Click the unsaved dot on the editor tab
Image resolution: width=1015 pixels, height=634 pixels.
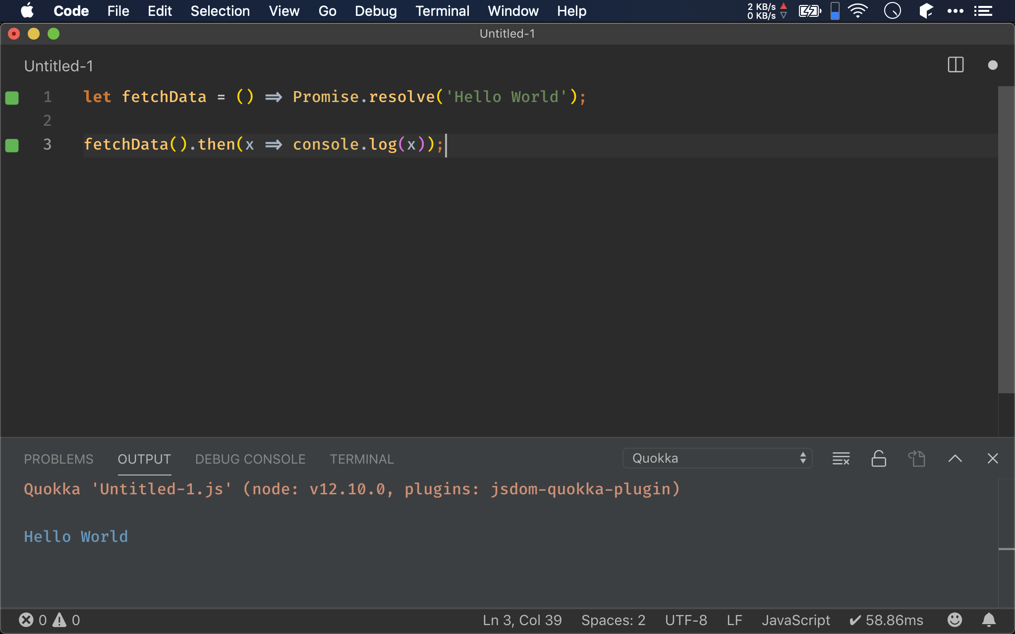point(992,65)
